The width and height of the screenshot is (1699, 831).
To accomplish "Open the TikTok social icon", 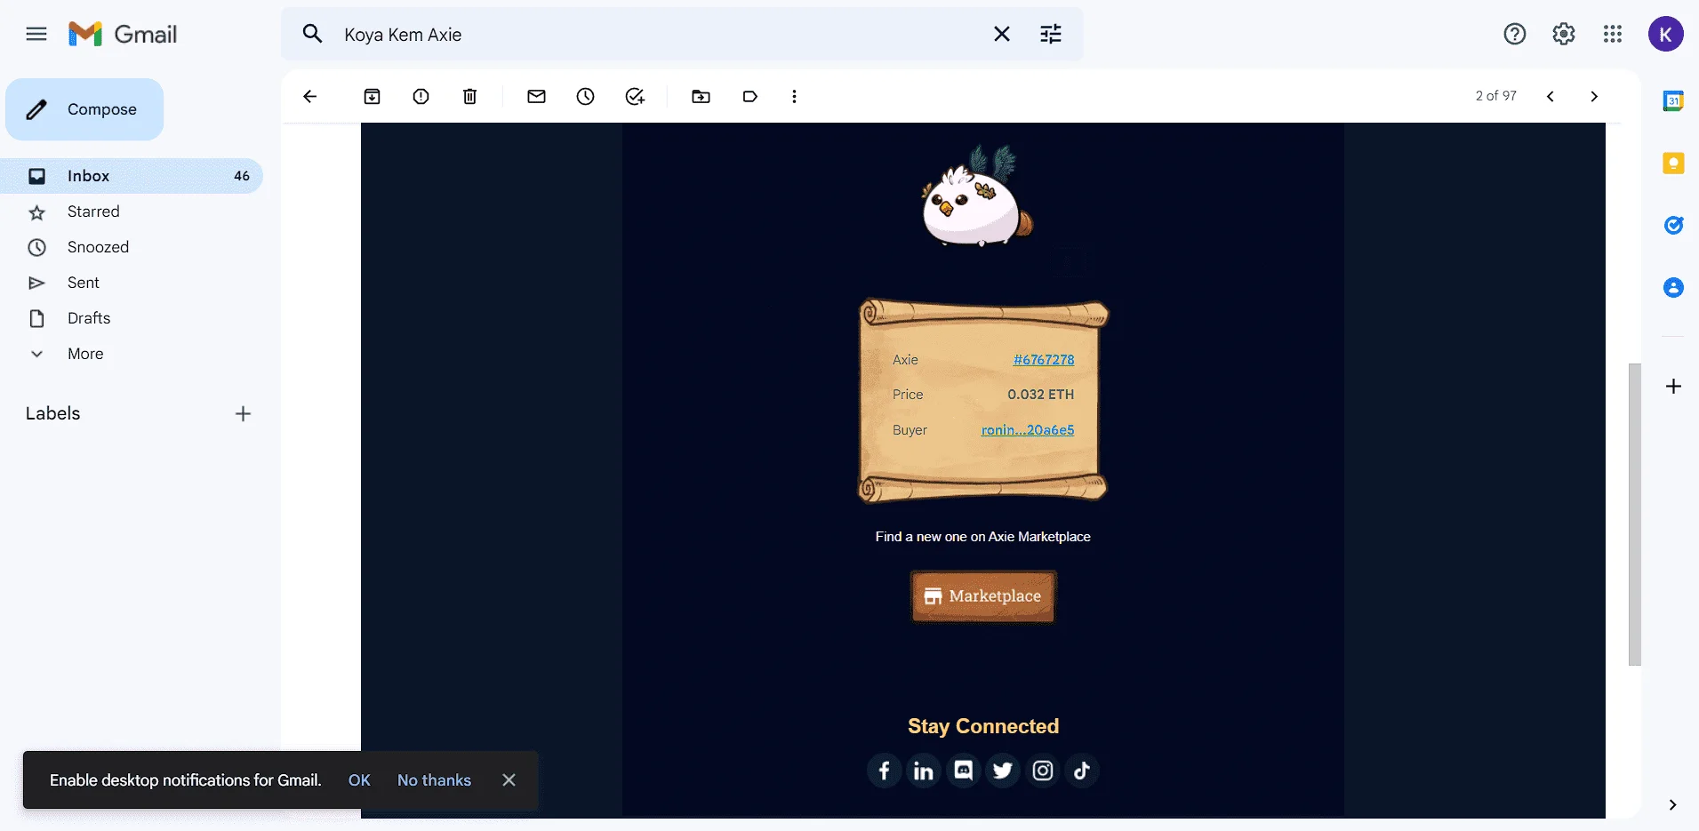I will [x=1082, y=771].
